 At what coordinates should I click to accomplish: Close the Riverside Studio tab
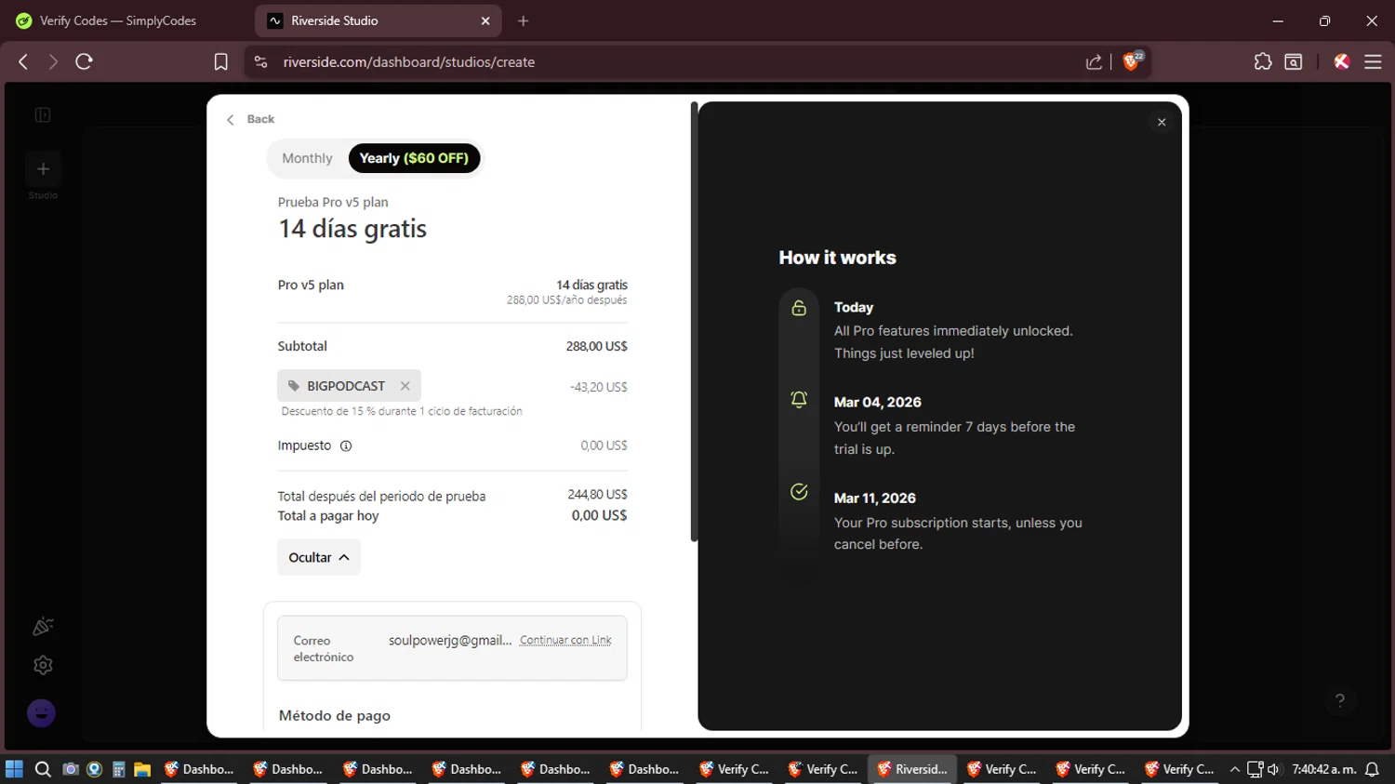coord(485,20)
